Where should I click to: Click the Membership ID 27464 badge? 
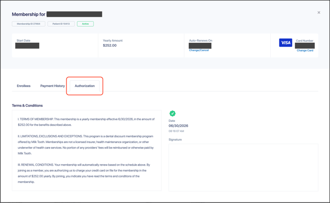[x=29, y=24]
